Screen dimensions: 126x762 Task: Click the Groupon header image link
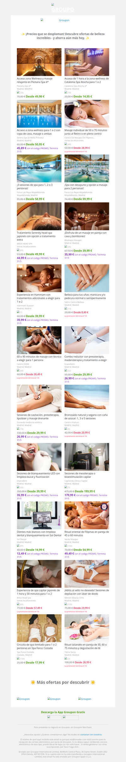pyautogui.click(x=55, y=20)
